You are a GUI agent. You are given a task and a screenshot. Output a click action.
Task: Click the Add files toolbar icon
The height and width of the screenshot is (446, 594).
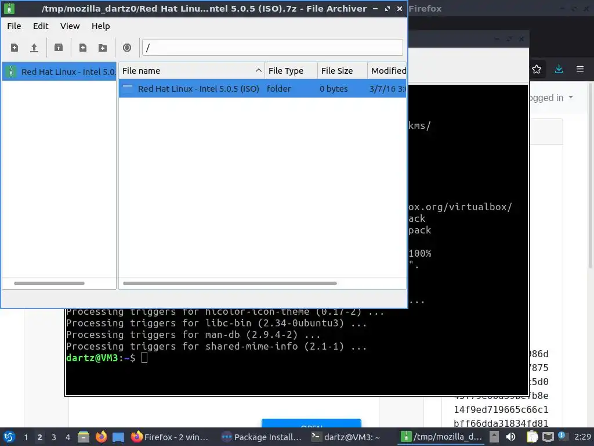tap(82, 48)
